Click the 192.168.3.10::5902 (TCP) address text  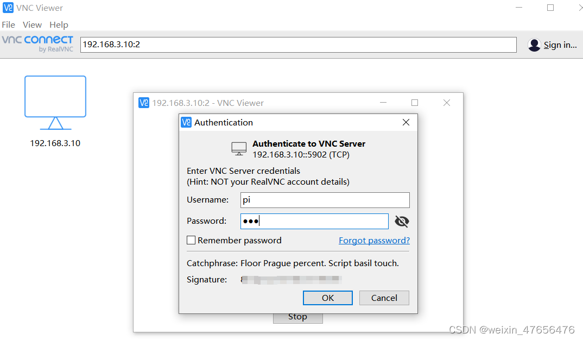(301, 155)
